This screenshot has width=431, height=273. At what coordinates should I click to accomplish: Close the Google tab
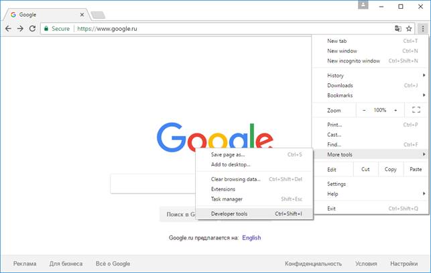coord(82,15)
